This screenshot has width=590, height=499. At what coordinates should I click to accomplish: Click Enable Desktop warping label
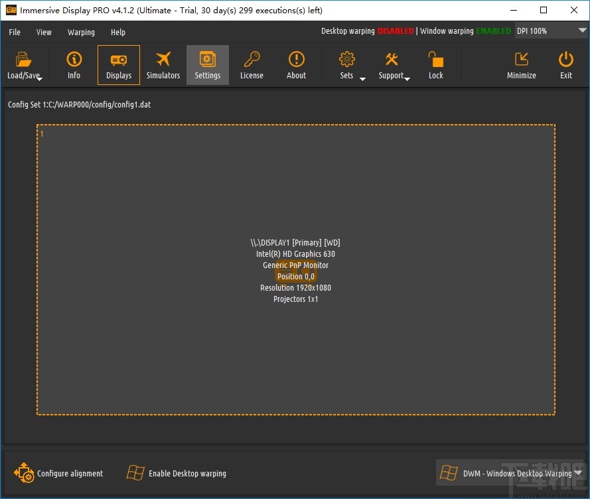[x=187, y=473]
